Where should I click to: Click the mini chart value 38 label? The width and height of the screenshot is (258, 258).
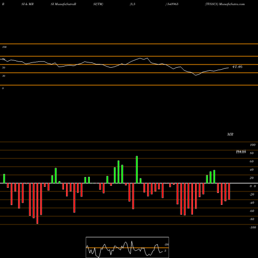(166, 245)
